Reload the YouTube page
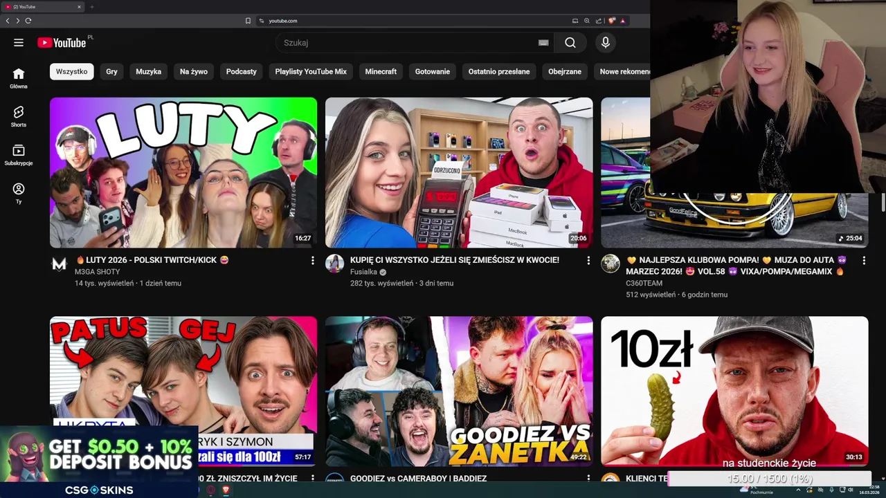Image resolution: width=886 pixels, height=498 pixels. [28, 21]
